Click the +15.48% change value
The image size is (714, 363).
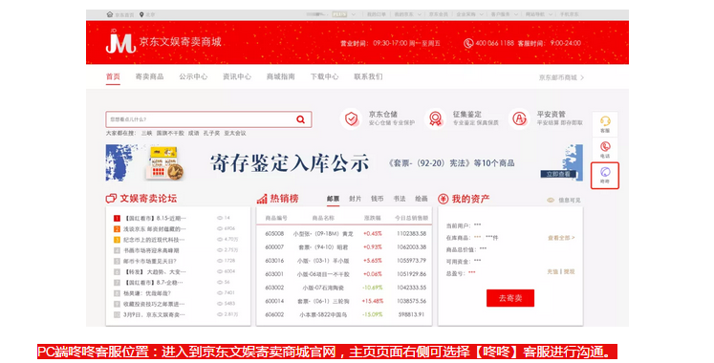pyautogui.click(x=373, y=301)
